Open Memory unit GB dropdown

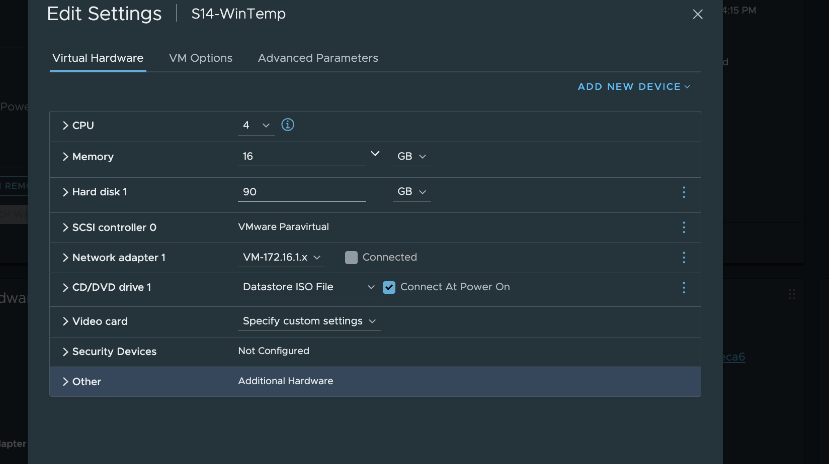[x=411, y=156]
